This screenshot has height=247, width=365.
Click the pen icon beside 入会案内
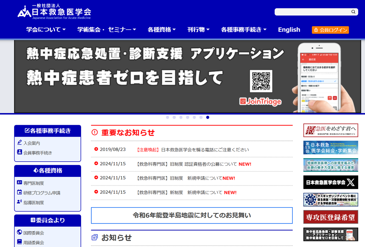(19, 143)
